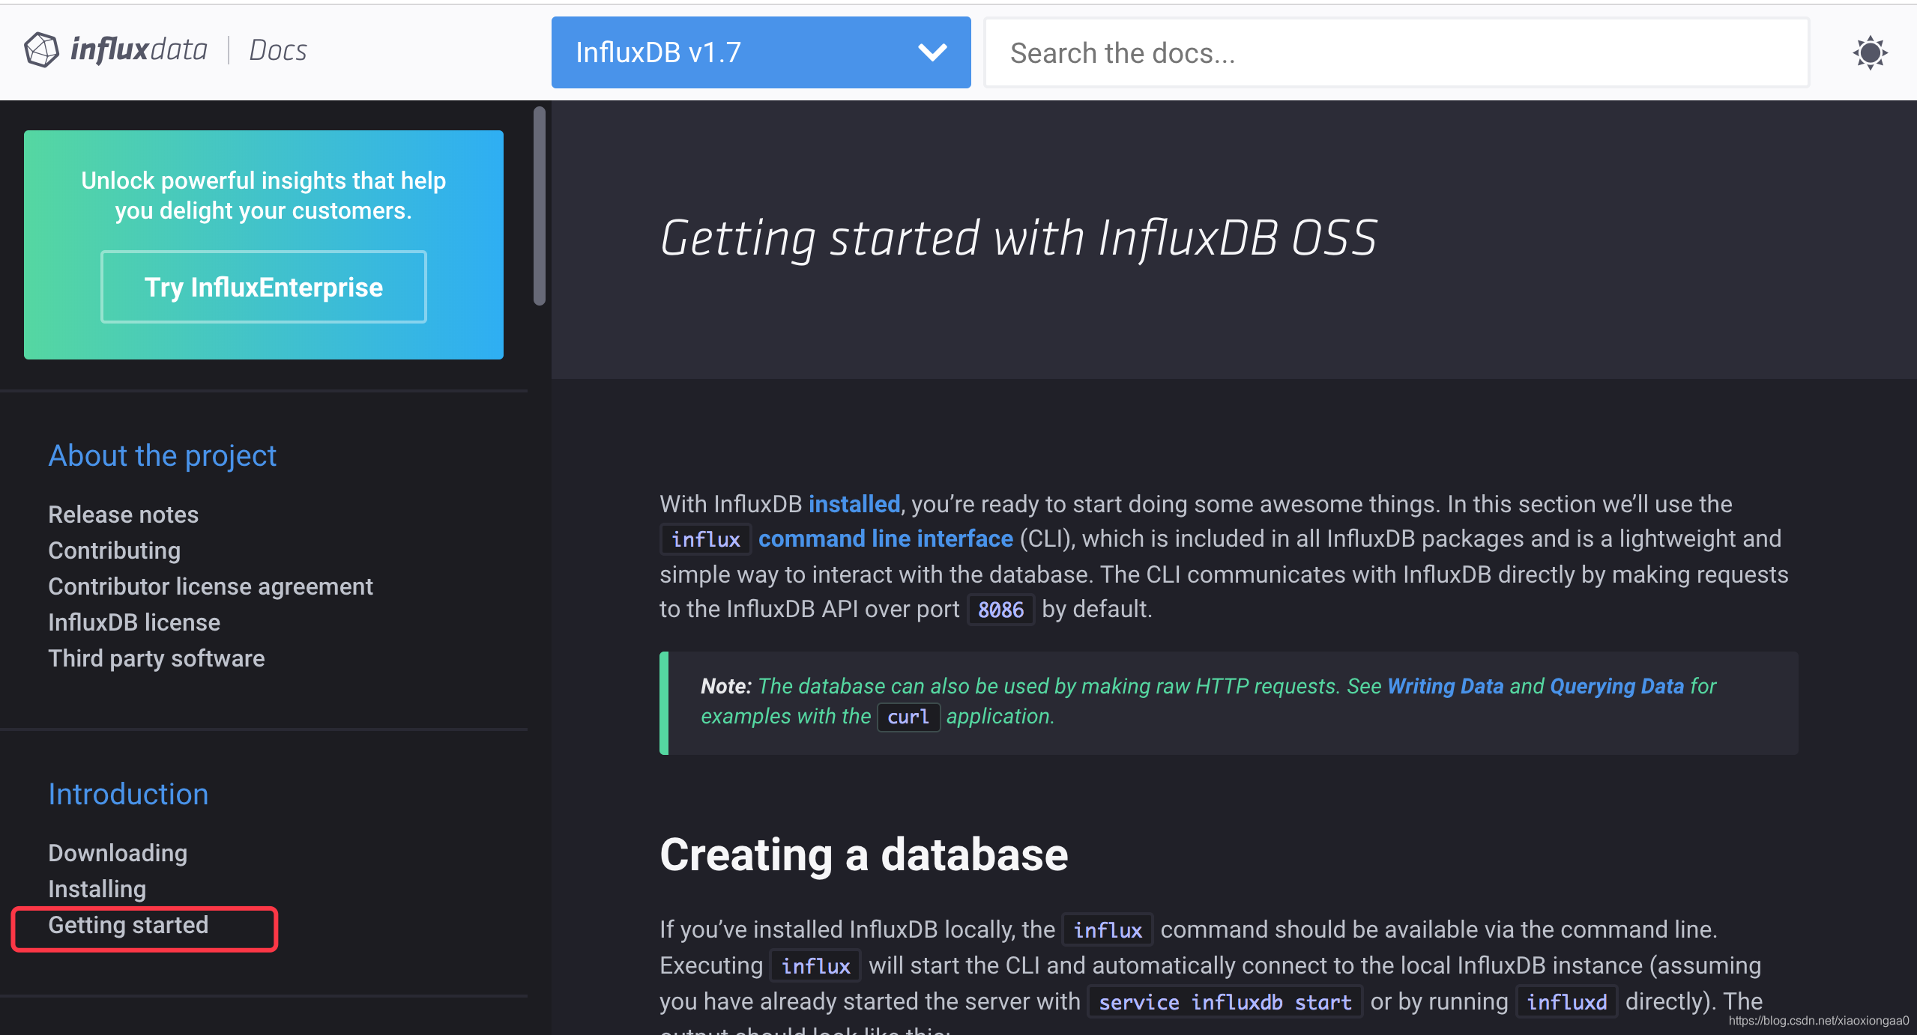Click the sidebar vertical scrollbar thumb
The width and height of the screenshot is (1917, 1035).
pyautogui.click(x=539, y=206)
